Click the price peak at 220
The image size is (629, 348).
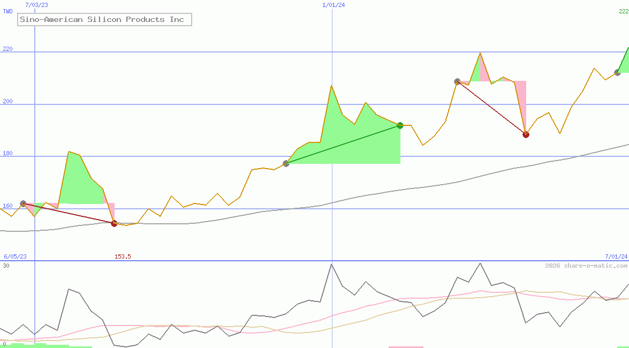pos(480,52)
